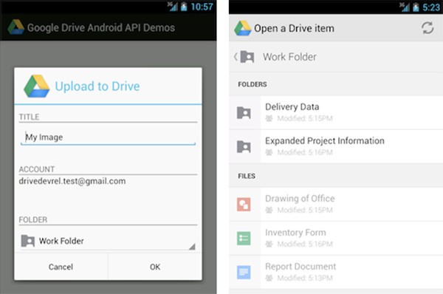
Task: Select the Drawing of Office file
Action: (336, 204)
